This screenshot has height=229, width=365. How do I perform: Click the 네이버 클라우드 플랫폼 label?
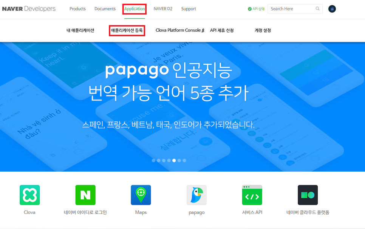tap(308, 212)
